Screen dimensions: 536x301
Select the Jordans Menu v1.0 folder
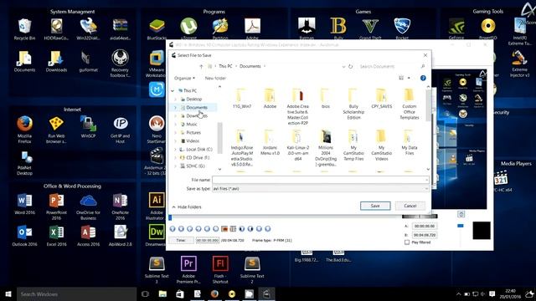[x=270, y=143]
